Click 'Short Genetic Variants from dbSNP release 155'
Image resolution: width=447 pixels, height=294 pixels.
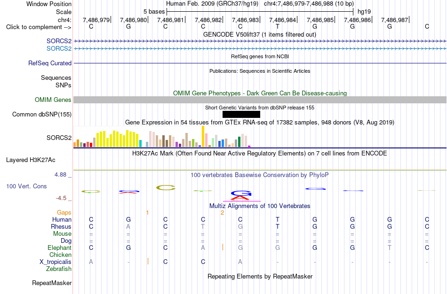(260, 108)
